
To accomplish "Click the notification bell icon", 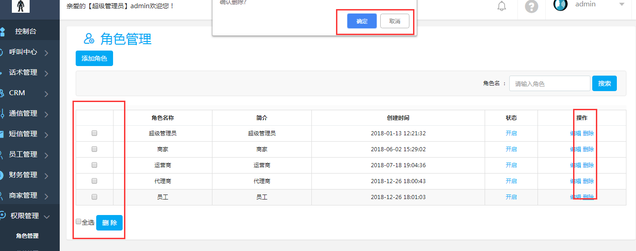I will (502, 6).
